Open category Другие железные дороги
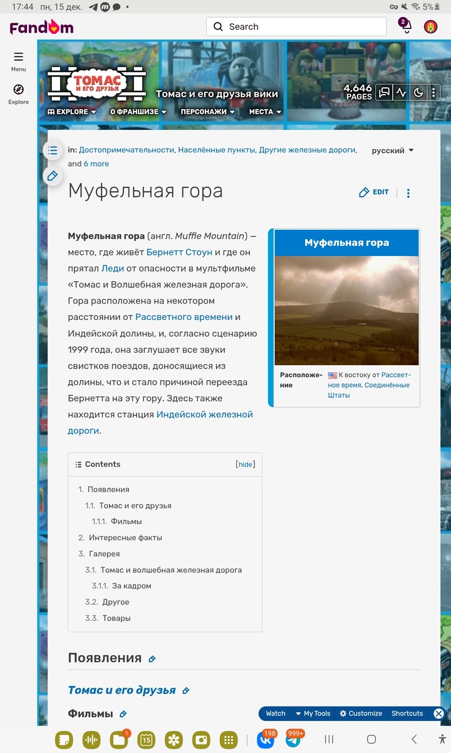Viewport: 451px width, 753px height. click(307, 150)
